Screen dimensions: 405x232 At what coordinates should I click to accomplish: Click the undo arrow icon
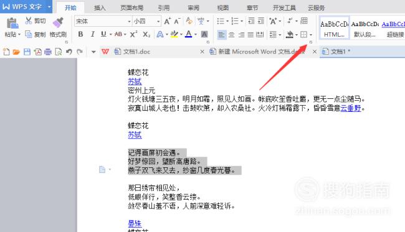[x=69, y=52]
